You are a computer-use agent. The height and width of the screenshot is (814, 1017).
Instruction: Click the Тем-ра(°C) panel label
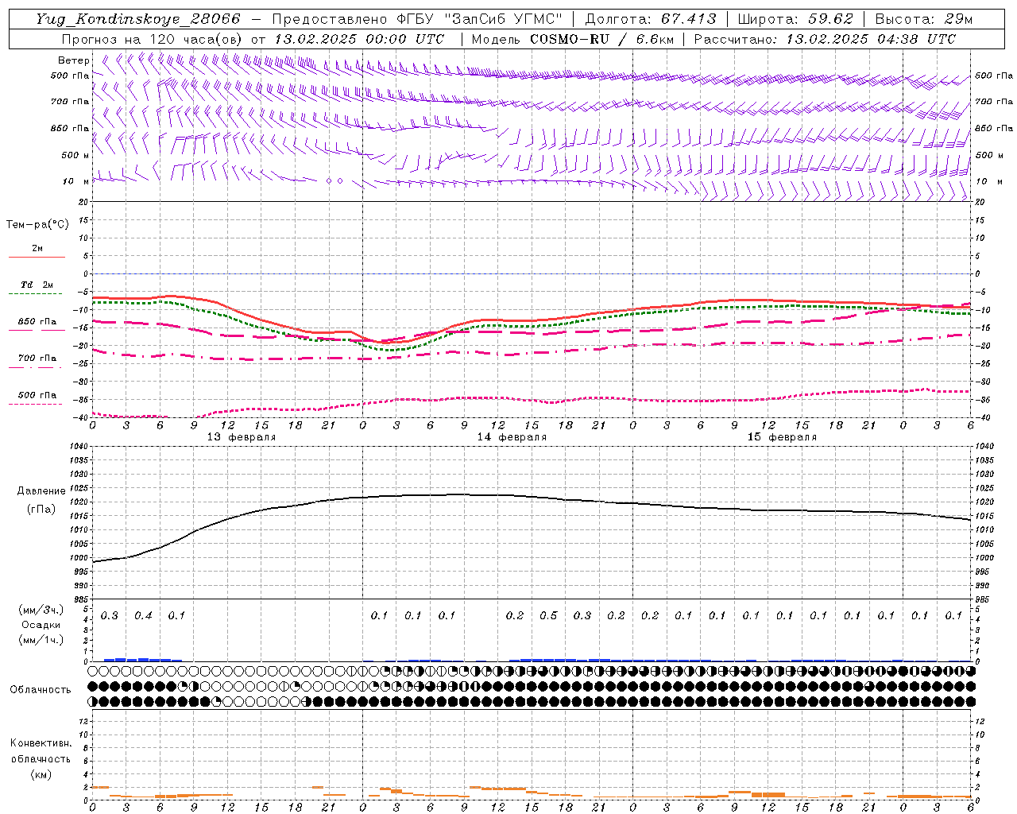(x=37, y=225)
